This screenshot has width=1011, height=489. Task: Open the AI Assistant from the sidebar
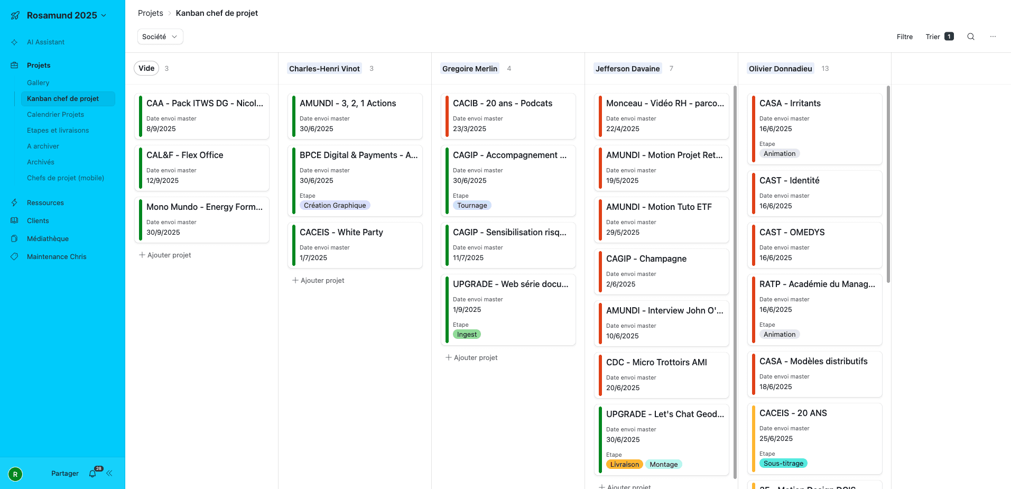46,42
